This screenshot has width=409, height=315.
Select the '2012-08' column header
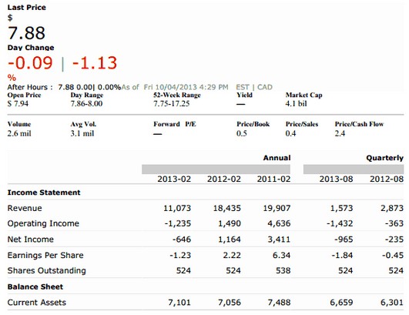click(x=387, y=179)
